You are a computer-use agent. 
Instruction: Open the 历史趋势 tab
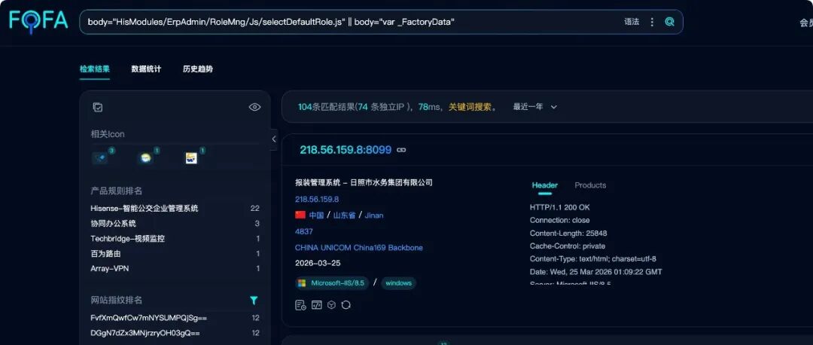point(198,69)
